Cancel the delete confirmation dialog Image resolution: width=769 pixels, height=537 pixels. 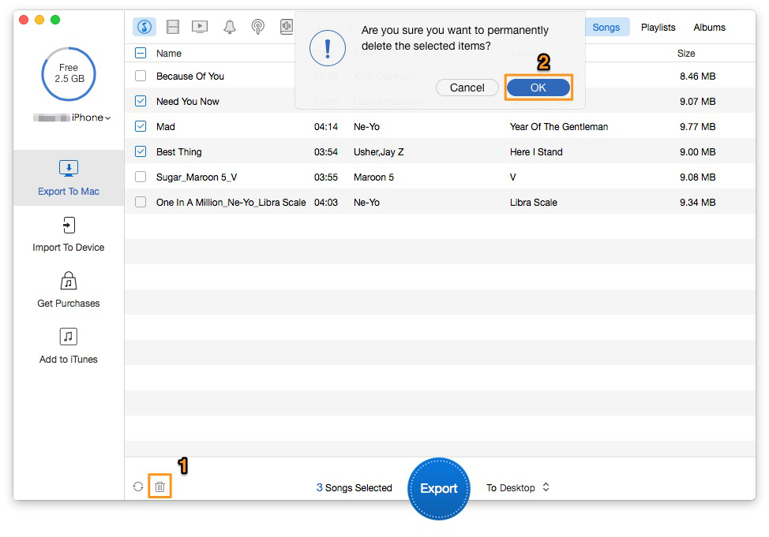467,88
